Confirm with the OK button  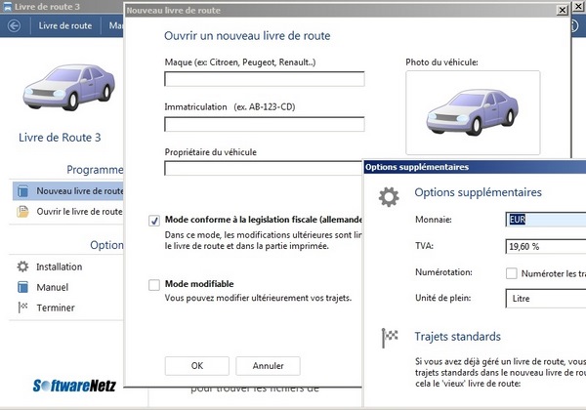[197, 365]
